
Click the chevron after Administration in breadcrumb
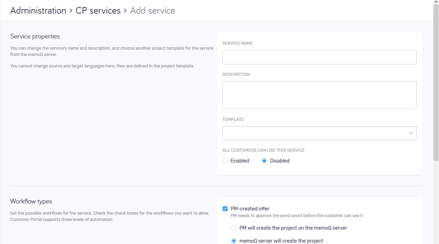click(71, 11)
